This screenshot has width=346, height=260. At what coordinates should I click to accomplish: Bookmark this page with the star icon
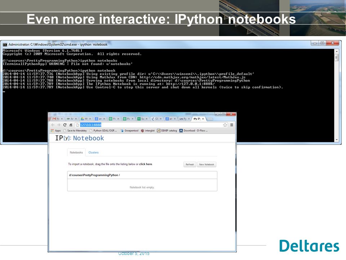click(x=225, y=125)
